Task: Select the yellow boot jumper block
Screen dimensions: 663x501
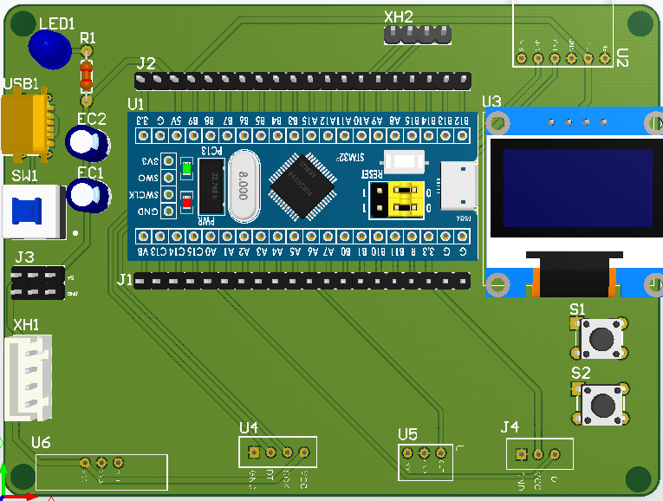Action: click(x=406, y=199)
